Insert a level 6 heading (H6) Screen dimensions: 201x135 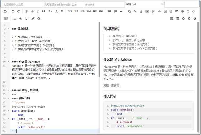[x=101, y=12]
